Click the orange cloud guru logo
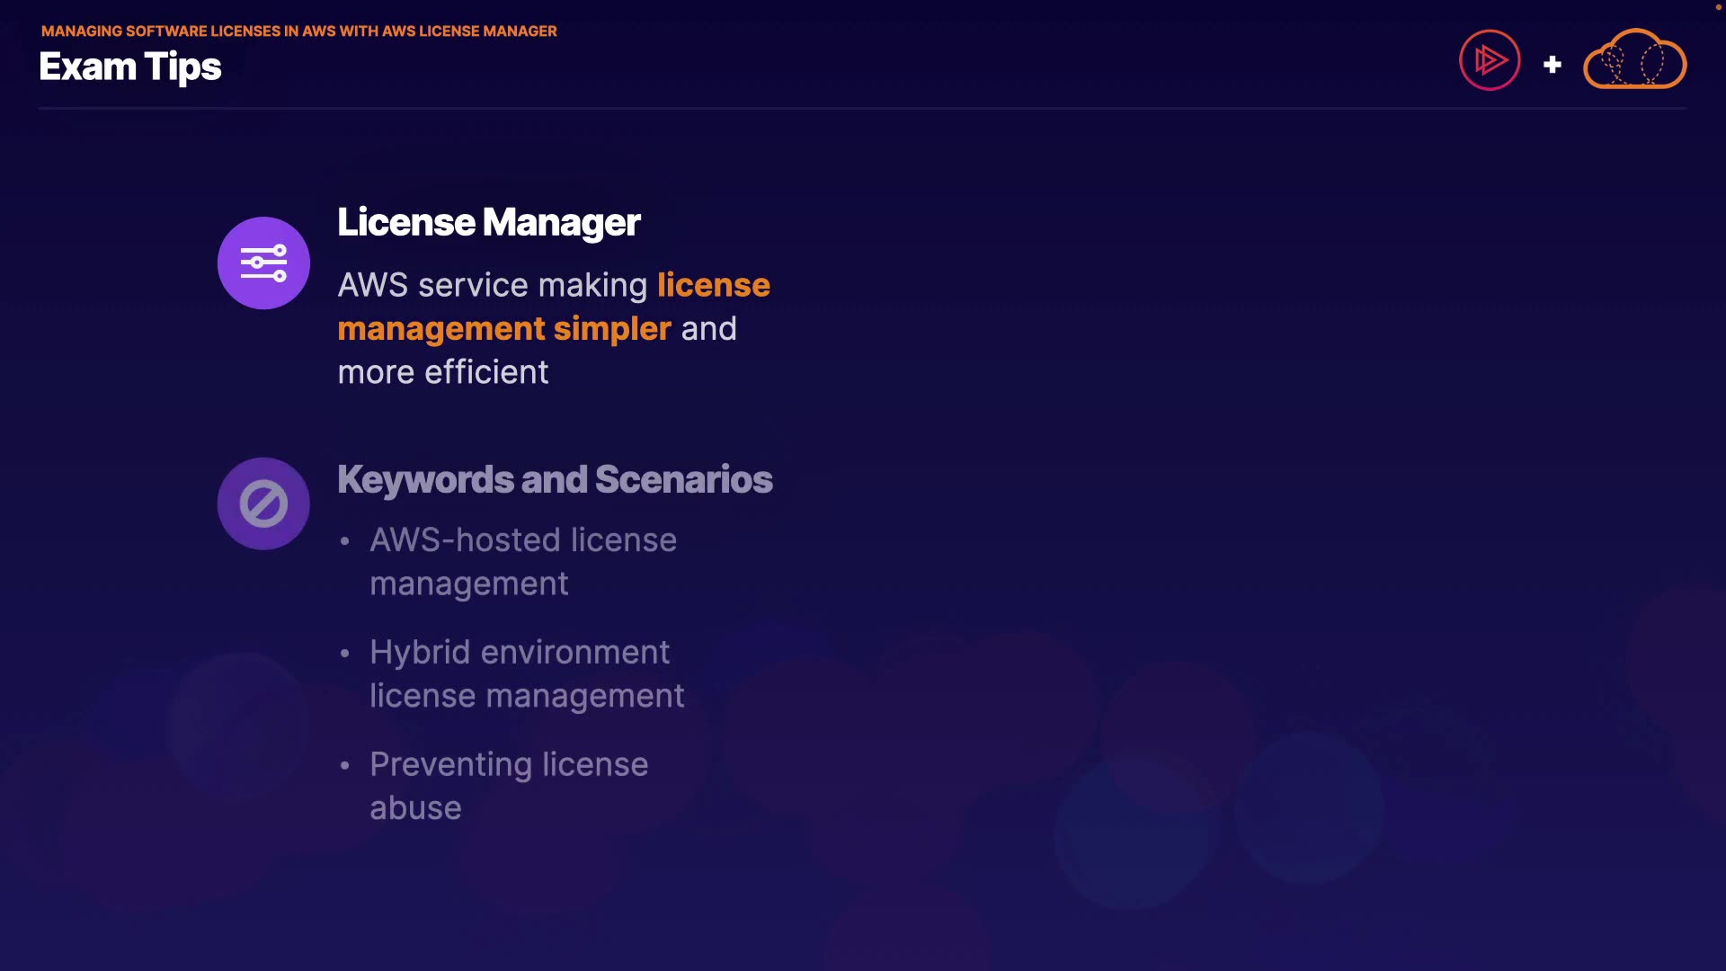1726x971 pixels. (x=1634, y=60)
